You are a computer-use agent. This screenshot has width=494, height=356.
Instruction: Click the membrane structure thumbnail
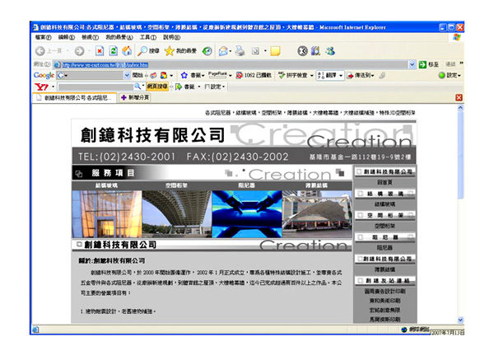pos(317,214)
